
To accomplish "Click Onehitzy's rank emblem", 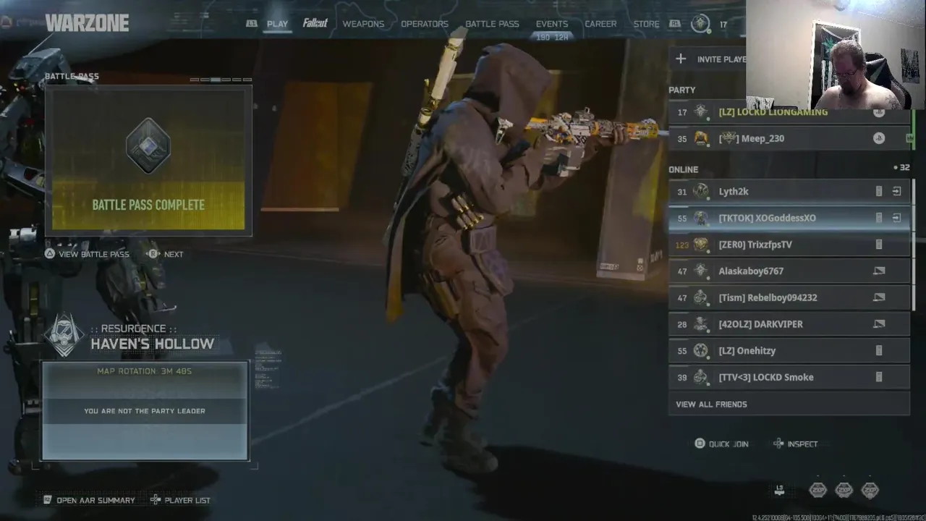I will (x=700, y=350).
